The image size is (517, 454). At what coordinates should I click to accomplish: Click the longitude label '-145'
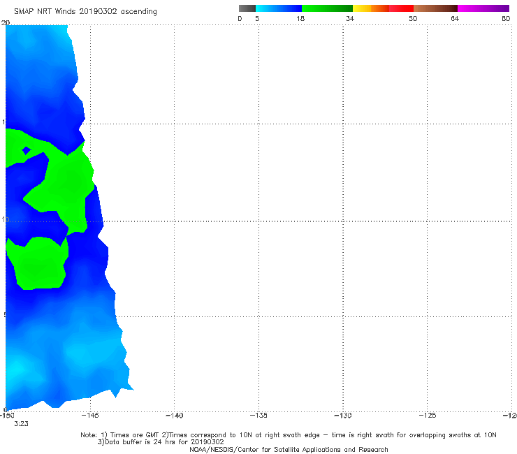coord(90,416)
